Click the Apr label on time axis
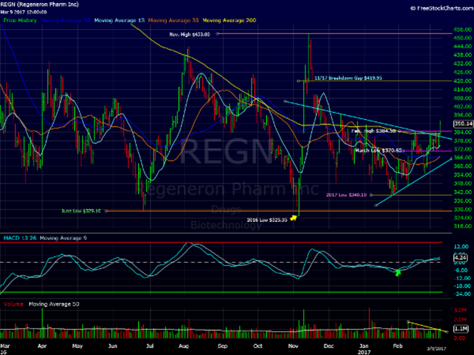The image size is (474, 355). pos(42,346)
